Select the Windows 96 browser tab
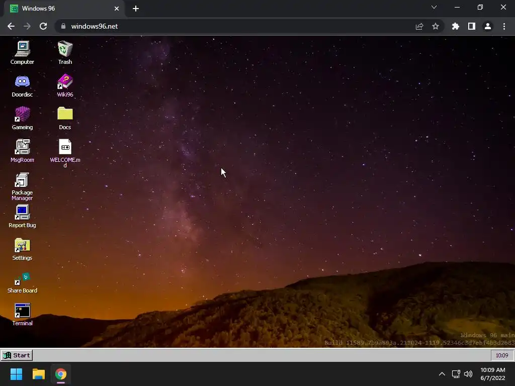The image size is (515, 386). 64,9
